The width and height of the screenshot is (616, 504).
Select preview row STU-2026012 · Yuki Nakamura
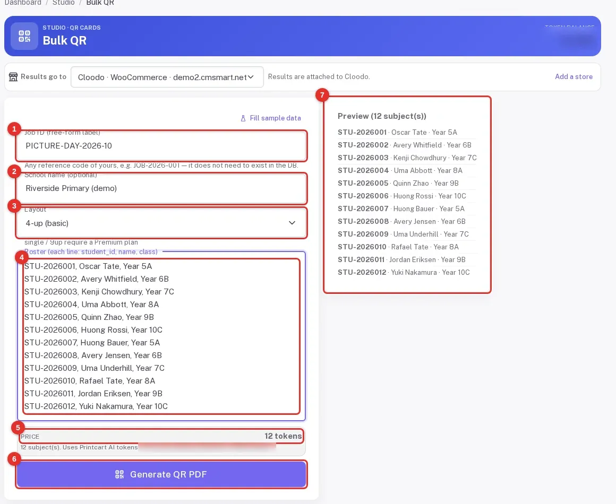(x=404, y=272)
